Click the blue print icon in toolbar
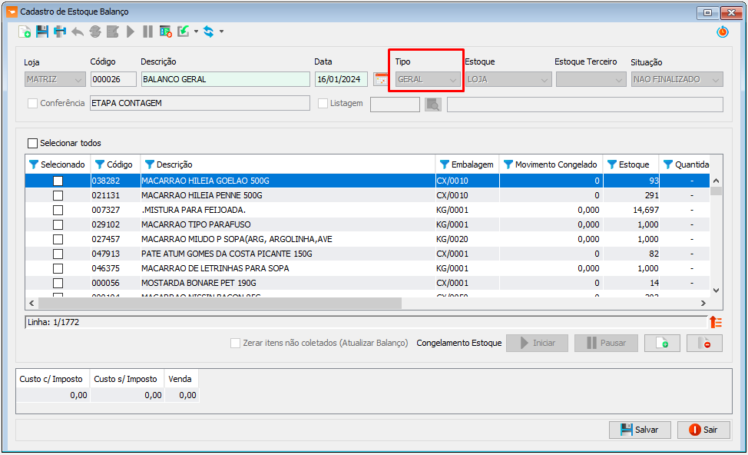Image resolution: width=748 pixels, height=455 pixels. coord(60,32)
